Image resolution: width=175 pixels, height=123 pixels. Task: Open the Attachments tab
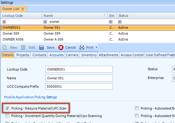(x=109, y=55)
